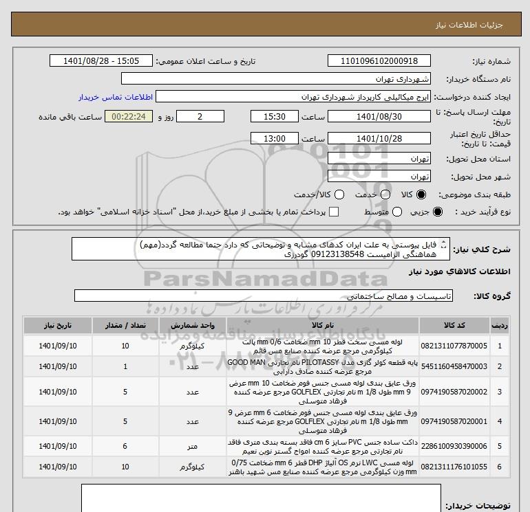The image size is (530, 512).
Task: Click the validity time field 13:00
Action: (x=275, y=138)
